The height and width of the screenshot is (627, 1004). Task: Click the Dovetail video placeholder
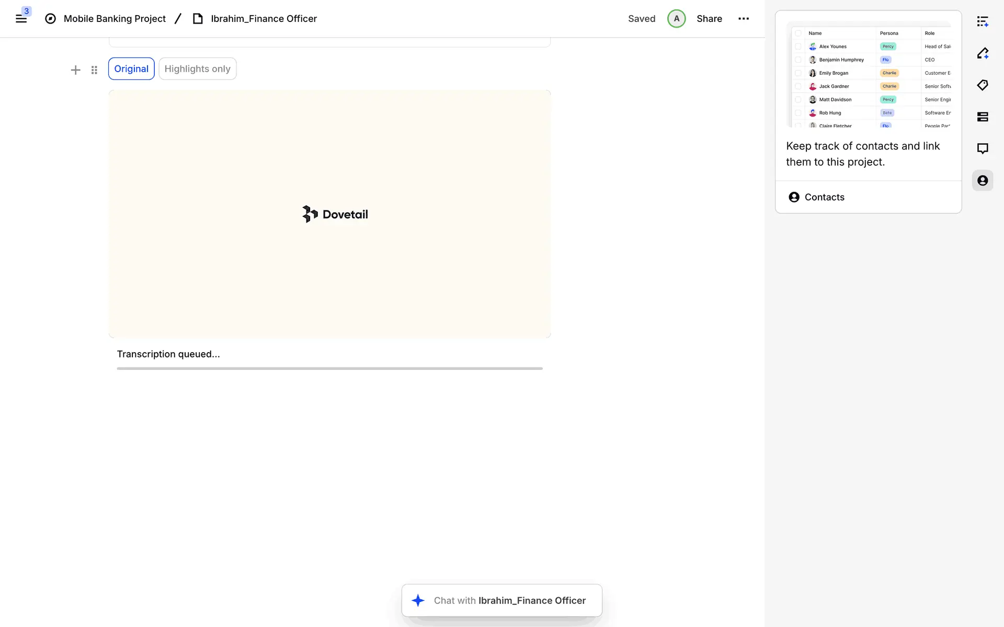click(329, 214)
